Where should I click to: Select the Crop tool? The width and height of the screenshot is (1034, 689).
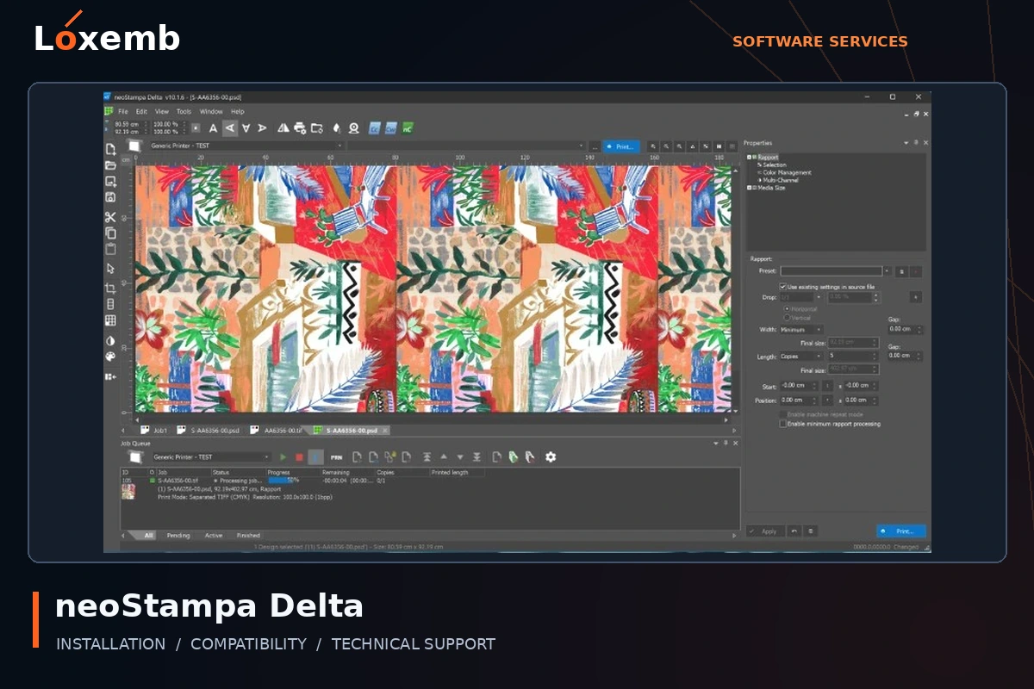[110, 289]
